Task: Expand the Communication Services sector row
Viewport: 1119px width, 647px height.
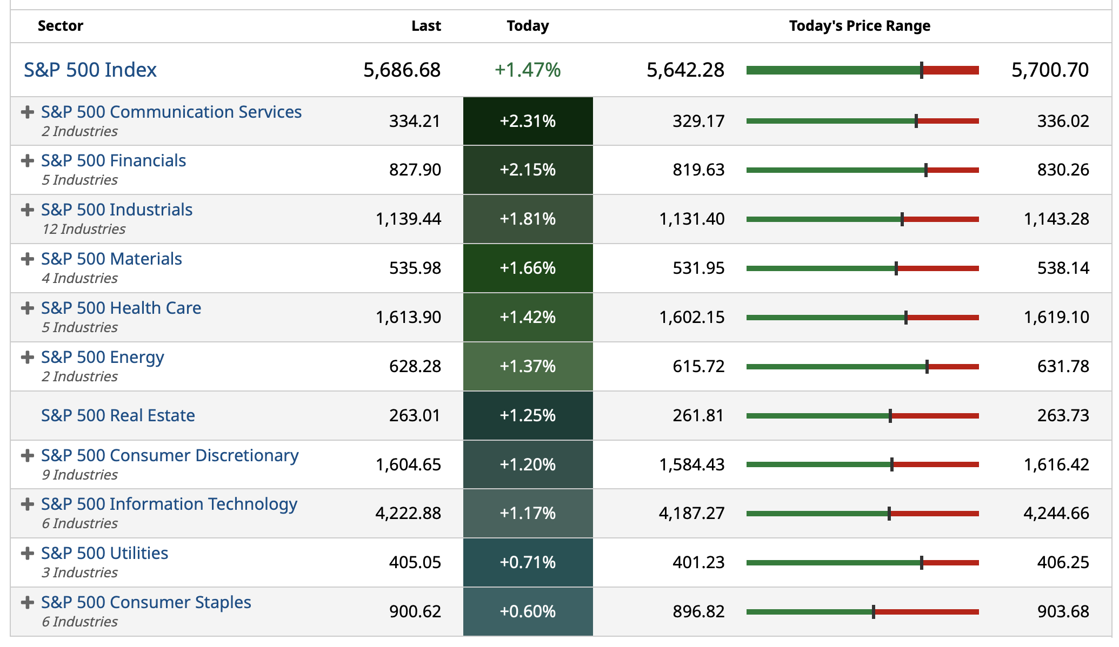Action: click(x=27, y=112)
